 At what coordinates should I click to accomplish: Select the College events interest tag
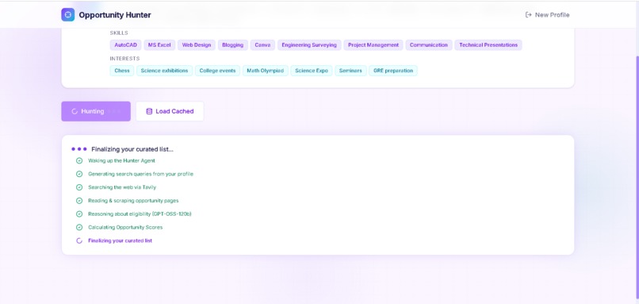(x=217, y=71)
